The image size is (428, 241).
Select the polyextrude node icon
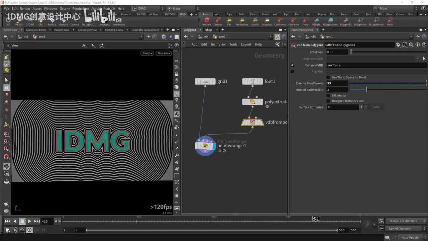point(252,102)
